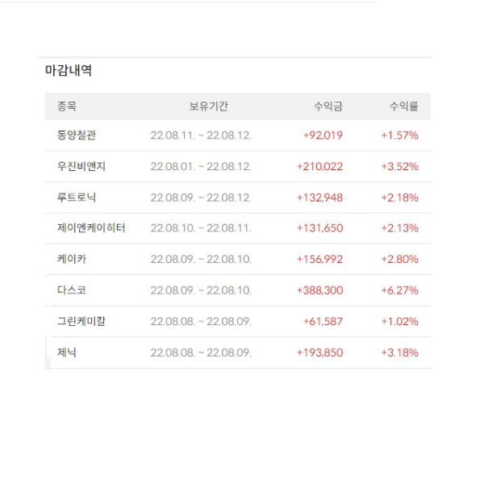Image resolution: width=484 pixels, height=484 pixels.
Task: Click the +388,300 profit amount
Action: [x=319, y=290]
